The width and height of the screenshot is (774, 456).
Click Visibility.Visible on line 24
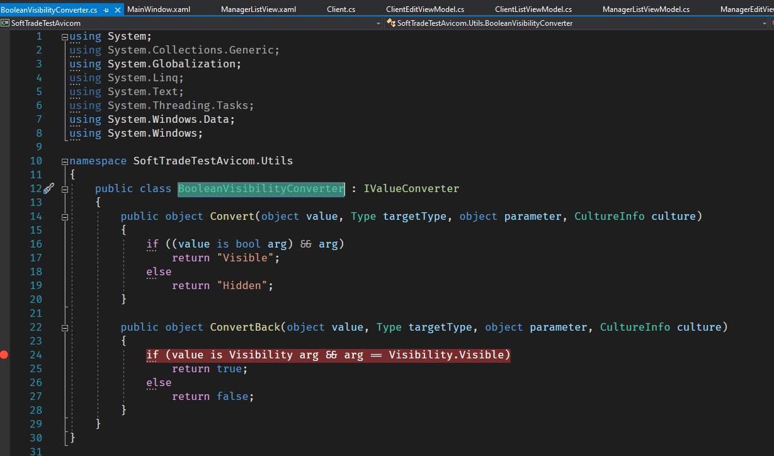tap(447, 355)
